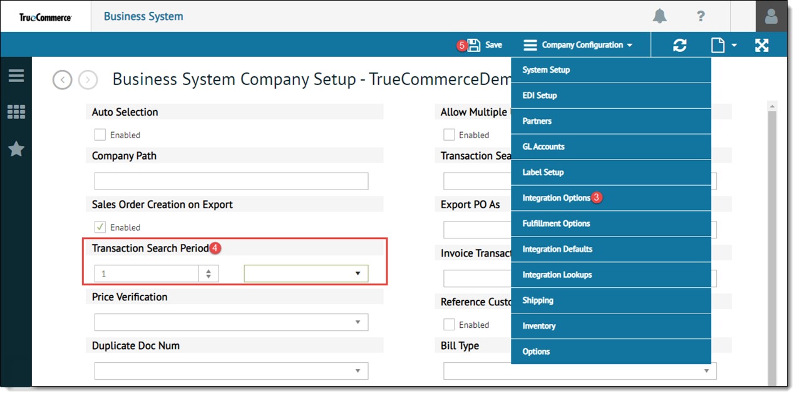Click the TrueCommerce logo
This screenshot has height=396, width=797.
(45, 17)
